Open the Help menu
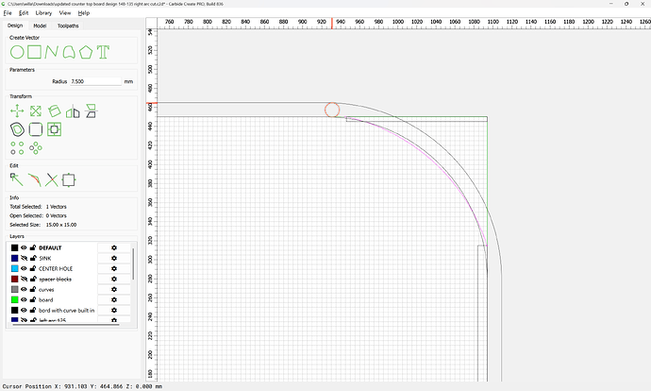 click(x=84, y=13)
